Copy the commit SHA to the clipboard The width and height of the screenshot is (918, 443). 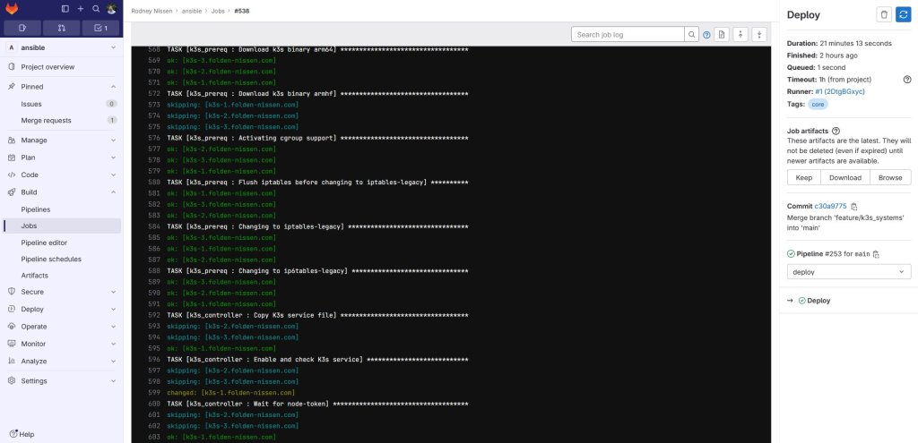pos(854,207)
